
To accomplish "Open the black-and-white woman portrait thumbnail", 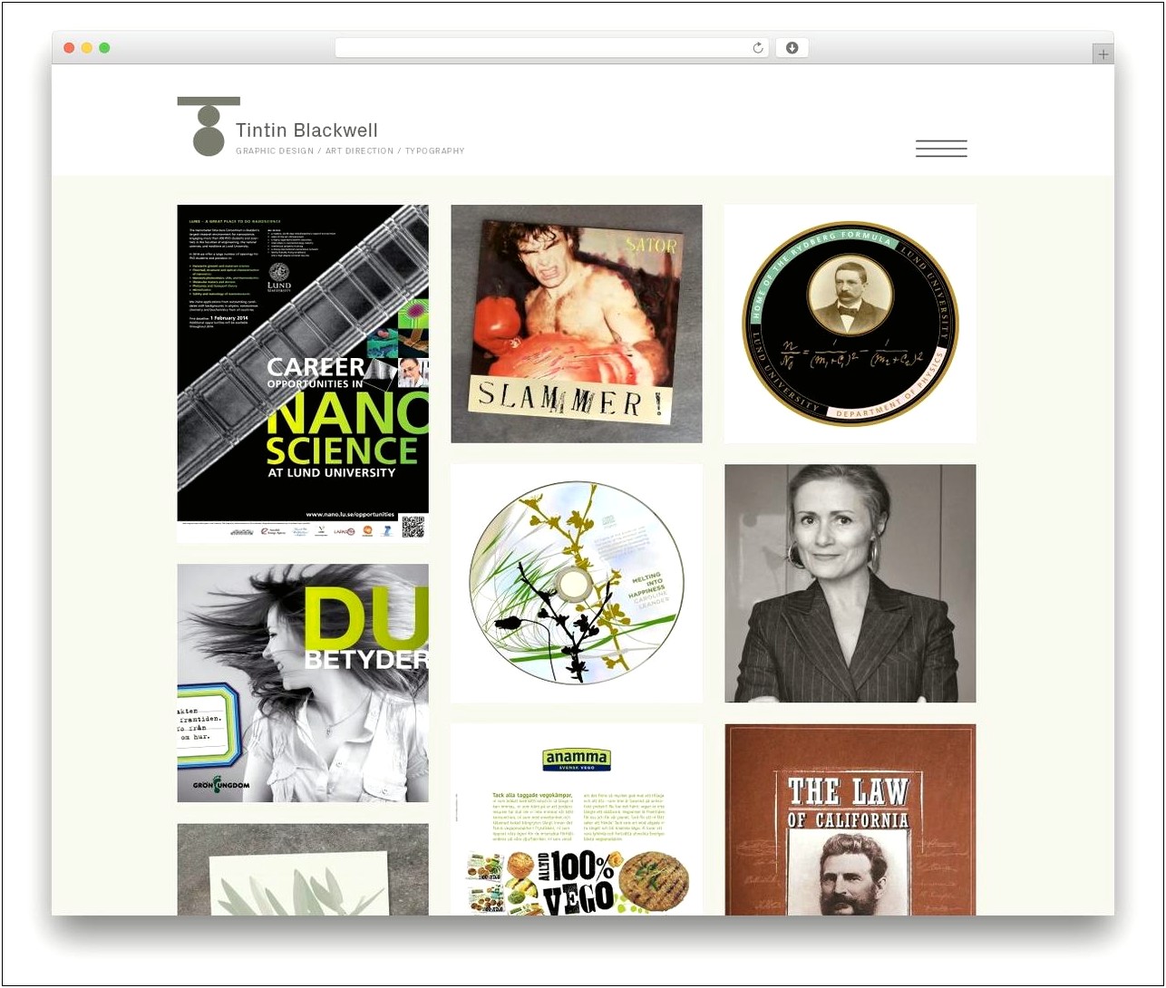I will [850, 583].
